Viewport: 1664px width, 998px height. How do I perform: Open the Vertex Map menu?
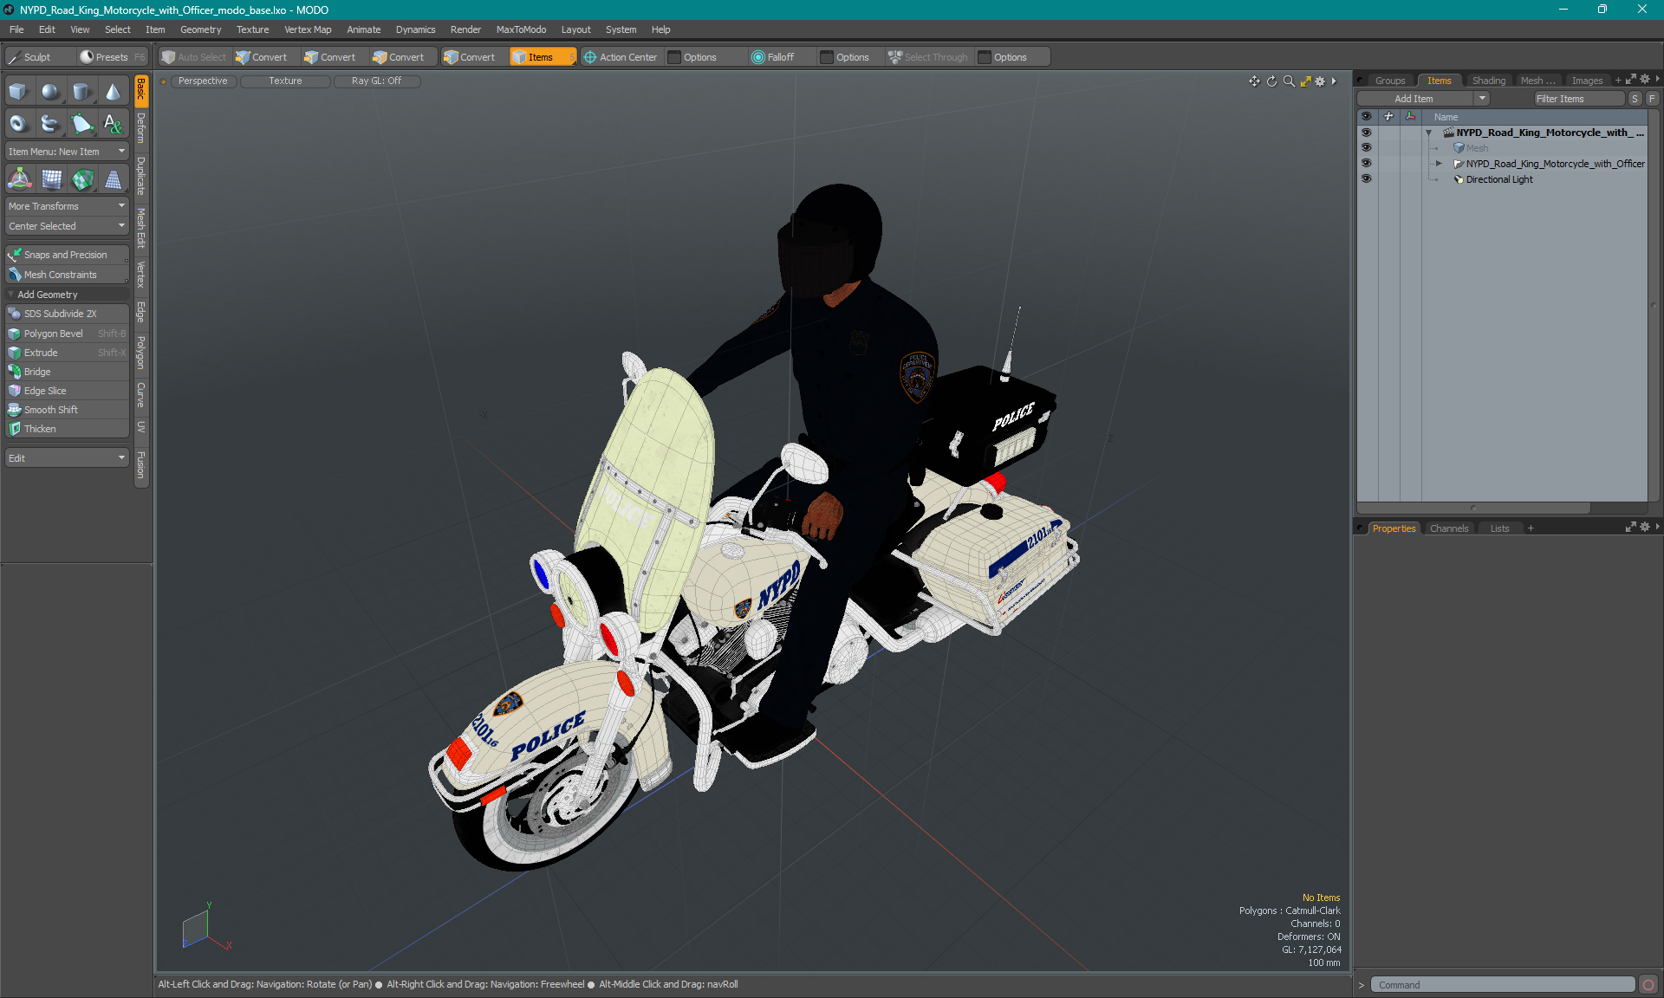tap(308, 29)
